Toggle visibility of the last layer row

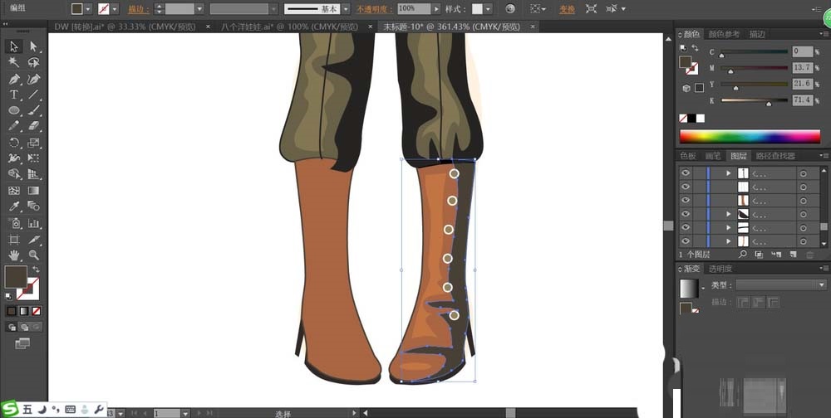pos(686,241)
